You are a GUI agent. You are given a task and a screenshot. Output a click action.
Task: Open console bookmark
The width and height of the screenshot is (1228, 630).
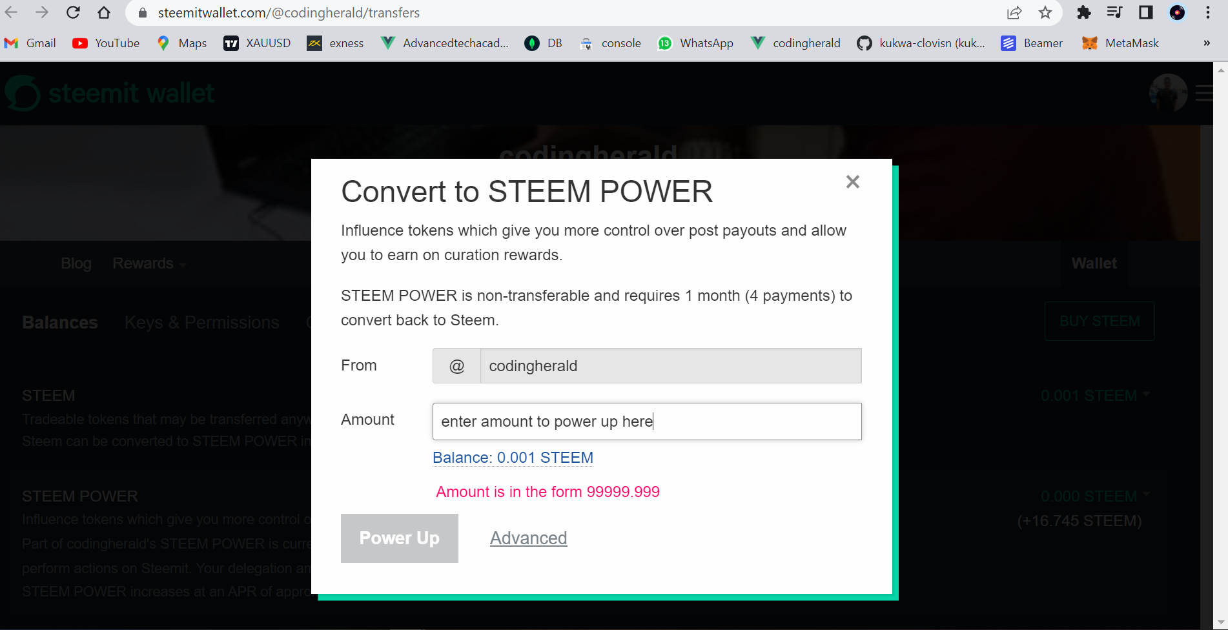610,43
